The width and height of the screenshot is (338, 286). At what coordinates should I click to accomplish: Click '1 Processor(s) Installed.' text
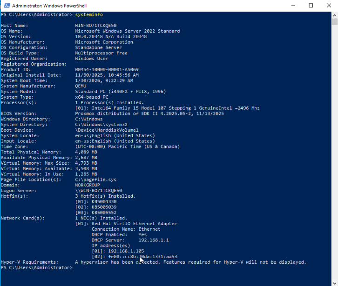pos(109,103)
